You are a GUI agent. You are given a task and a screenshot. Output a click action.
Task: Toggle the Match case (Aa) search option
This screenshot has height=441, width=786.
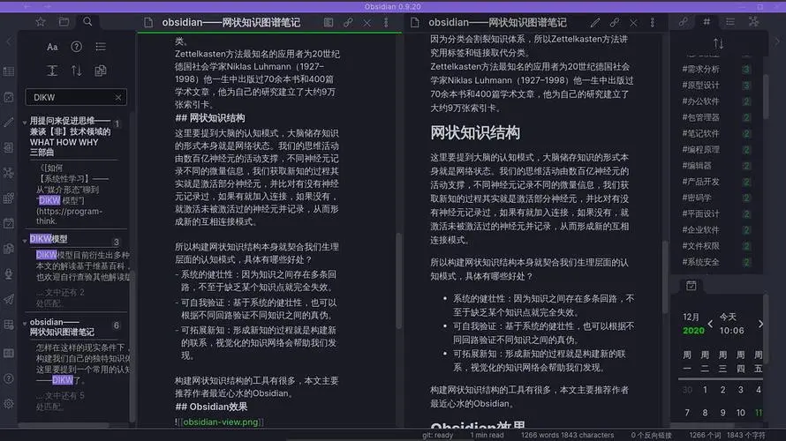coord(52,47)
